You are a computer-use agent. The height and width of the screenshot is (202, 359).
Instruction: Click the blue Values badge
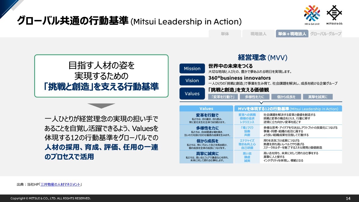pyautogui.click(x=192, y=94)
